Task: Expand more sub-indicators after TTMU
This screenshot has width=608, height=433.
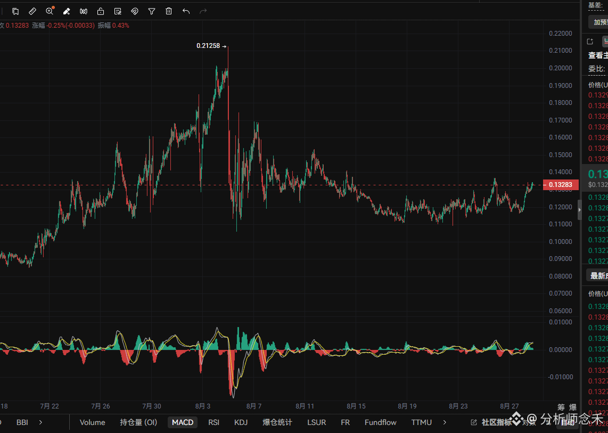Action: [445, 422]
